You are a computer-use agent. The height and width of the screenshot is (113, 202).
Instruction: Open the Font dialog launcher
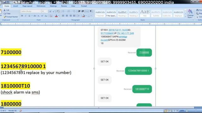tap(59, 20)
